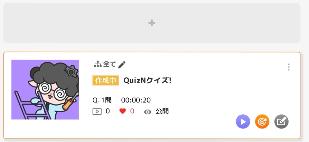Click the sheep character quiz thumbnail
This screenshot has height=142, width=309.
coord(45,90)
